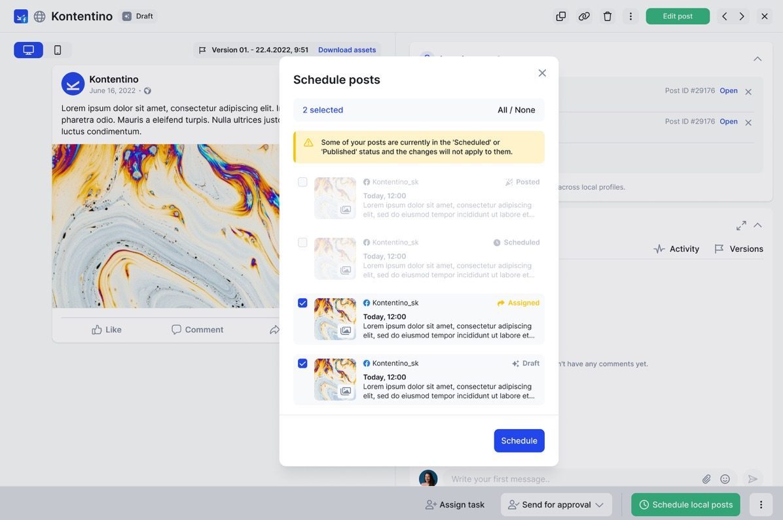Click the Download assets link

pos(347,50)
